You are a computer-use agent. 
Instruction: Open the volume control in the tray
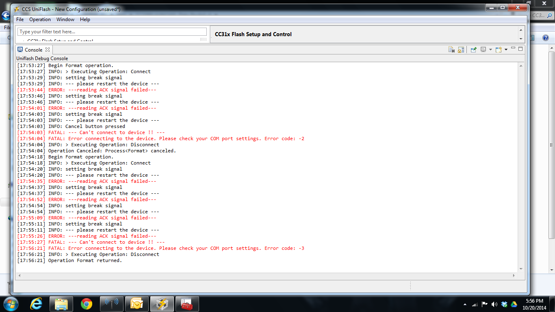point(494,304)
